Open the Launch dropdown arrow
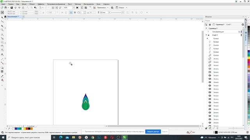Image resolution: width=250 pixels, height=140 pixels. pyautogui.click(x=127, y=8)
